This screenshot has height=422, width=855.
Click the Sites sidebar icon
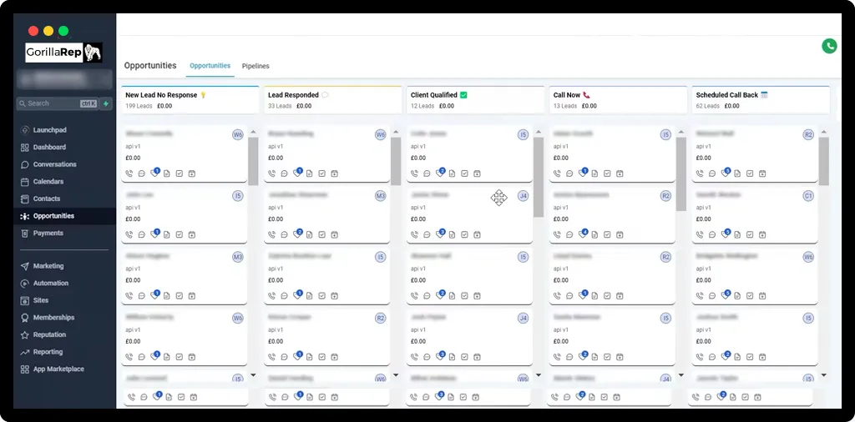coord(24,300)
